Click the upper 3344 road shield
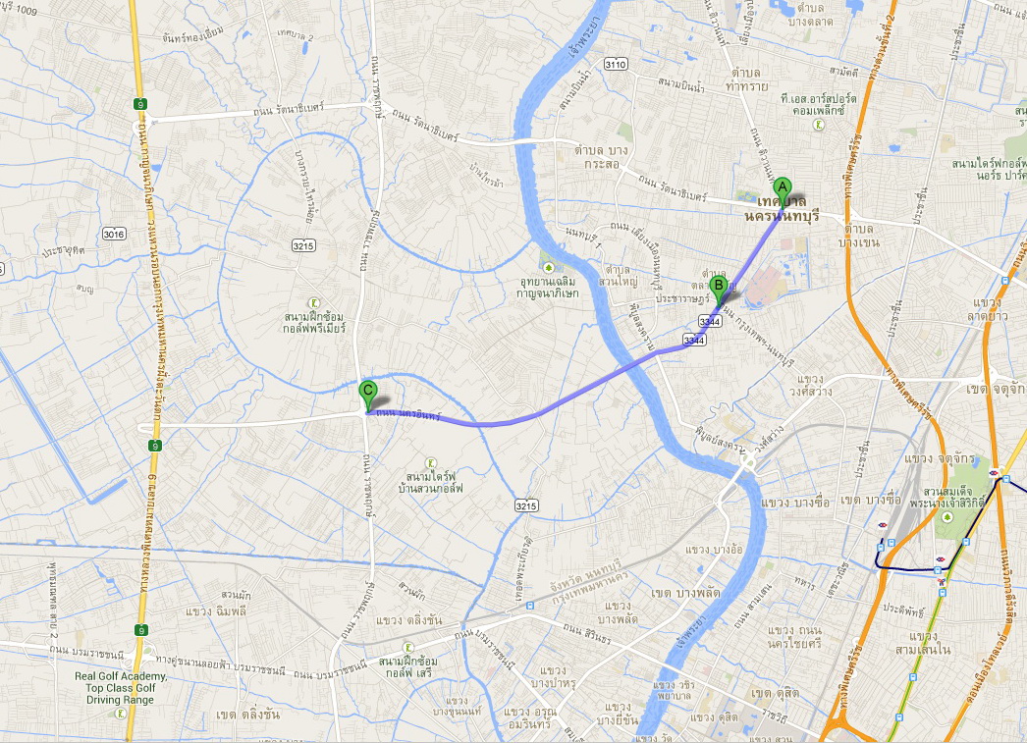 pos(709,321)
